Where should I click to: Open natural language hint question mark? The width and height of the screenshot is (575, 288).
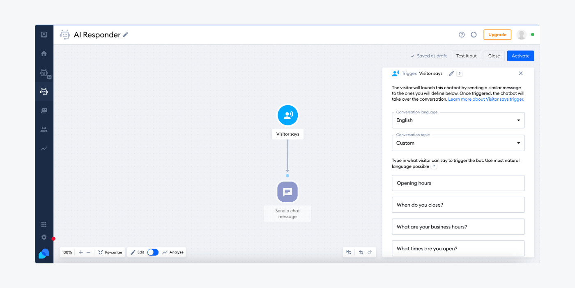434,166
